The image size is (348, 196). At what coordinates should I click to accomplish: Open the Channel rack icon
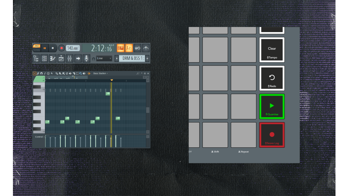[x=44, y=58]
